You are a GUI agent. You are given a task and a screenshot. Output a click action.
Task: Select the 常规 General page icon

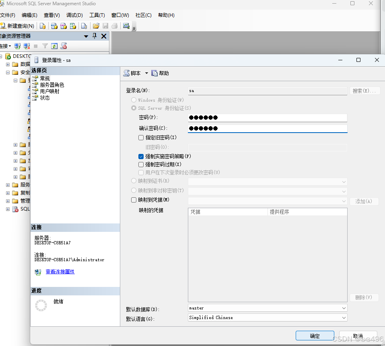click(35, 78)
